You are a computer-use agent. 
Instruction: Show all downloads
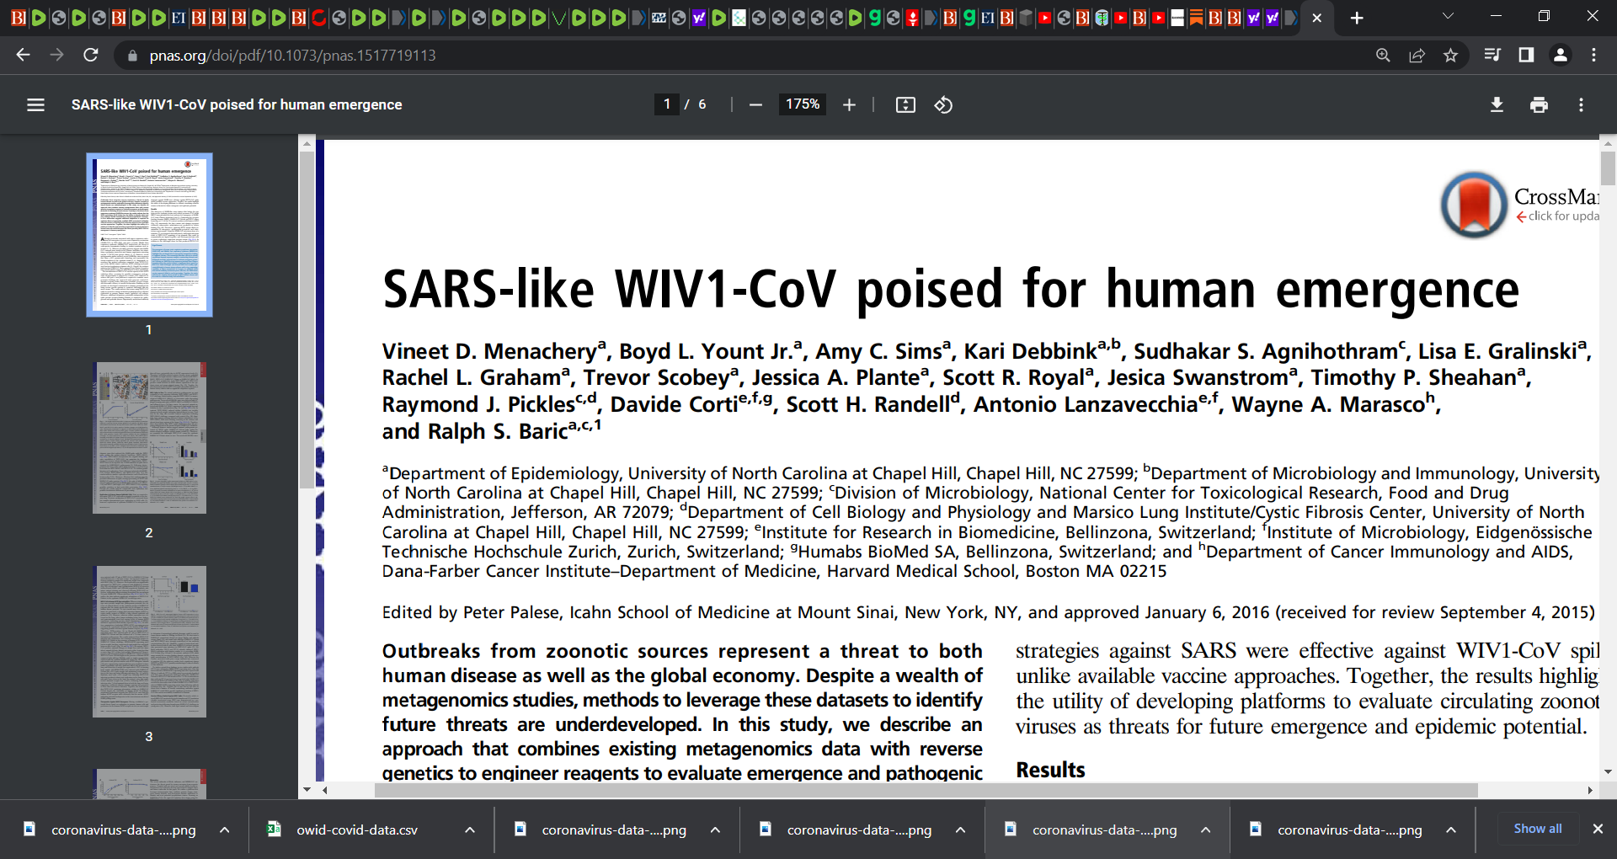coord(1538,829)
